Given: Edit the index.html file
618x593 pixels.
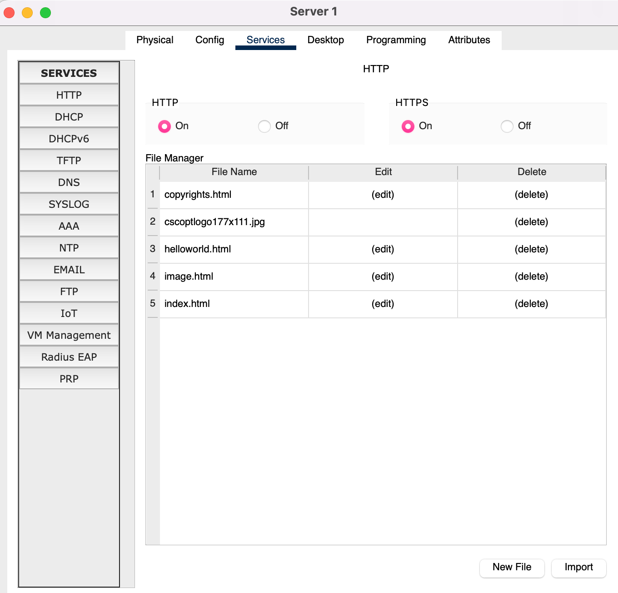Looking at the screenshot, I should pyautogui.click(x=383, y=304).
